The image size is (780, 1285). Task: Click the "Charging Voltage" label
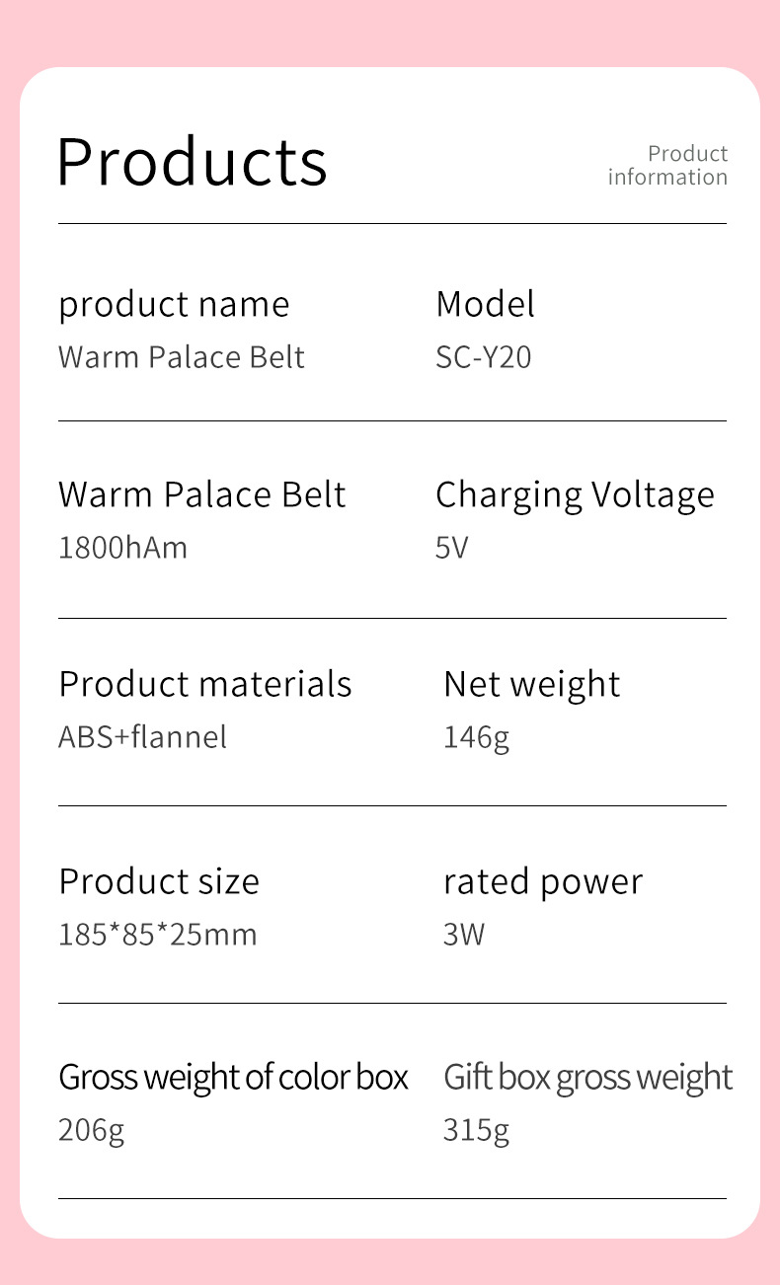click(575, 495)
